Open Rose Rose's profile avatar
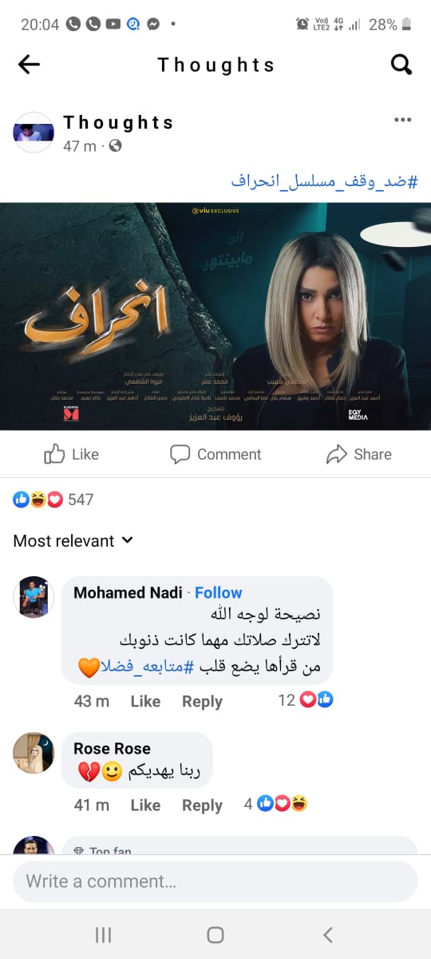This screenshot has height=959, width=431. coord(34,754)
